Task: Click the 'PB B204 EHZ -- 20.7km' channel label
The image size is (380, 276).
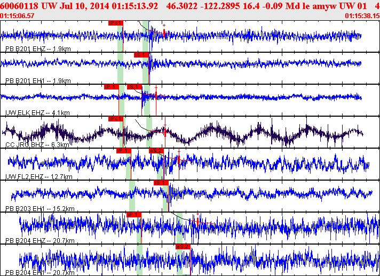Action: click(40, 240)
